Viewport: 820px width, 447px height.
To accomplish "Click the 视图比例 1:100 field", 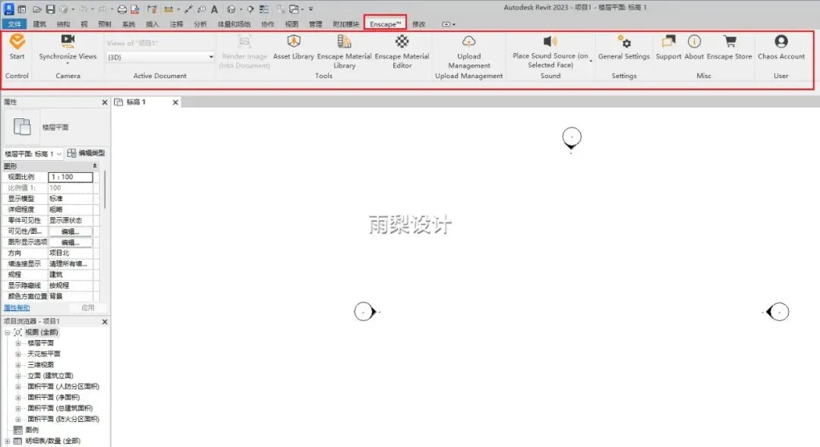I will click(x=71, y=178).
